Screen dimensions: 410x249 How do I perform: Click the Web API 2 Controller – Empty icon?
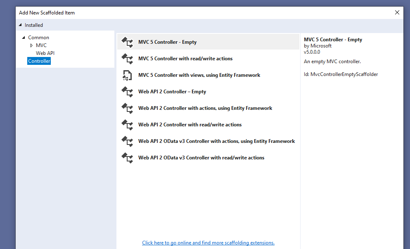[x=127, y=92]
